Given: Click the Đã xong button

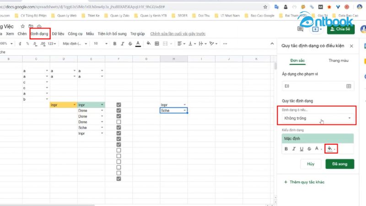Looking at the screenshot, I should click(x=339, y=163).
